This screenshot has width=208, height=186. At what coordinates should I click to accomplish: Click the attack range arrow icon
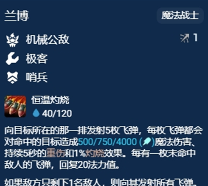pos(185,38)
